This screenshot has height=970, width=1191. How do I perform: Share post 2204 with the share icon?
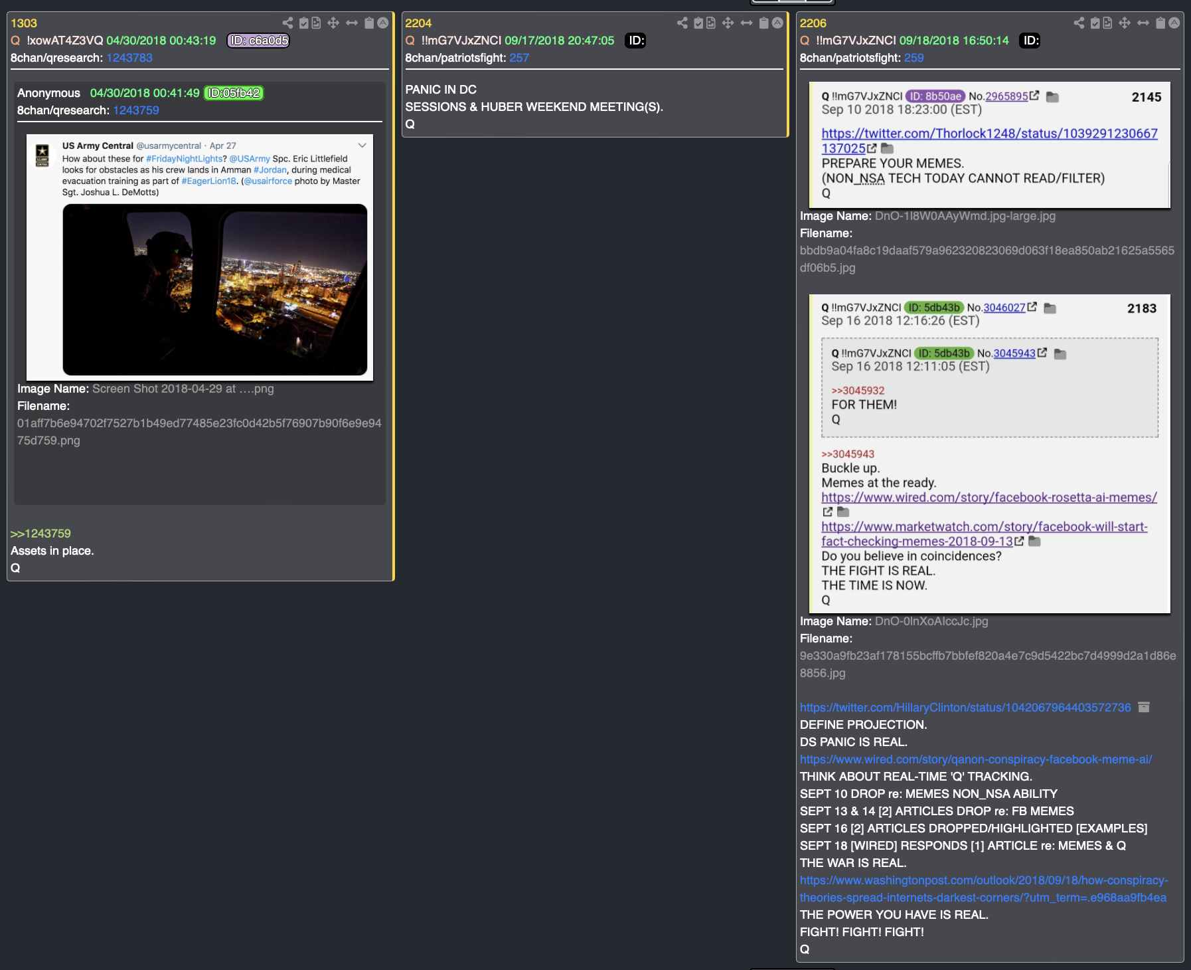pos(682,23)
